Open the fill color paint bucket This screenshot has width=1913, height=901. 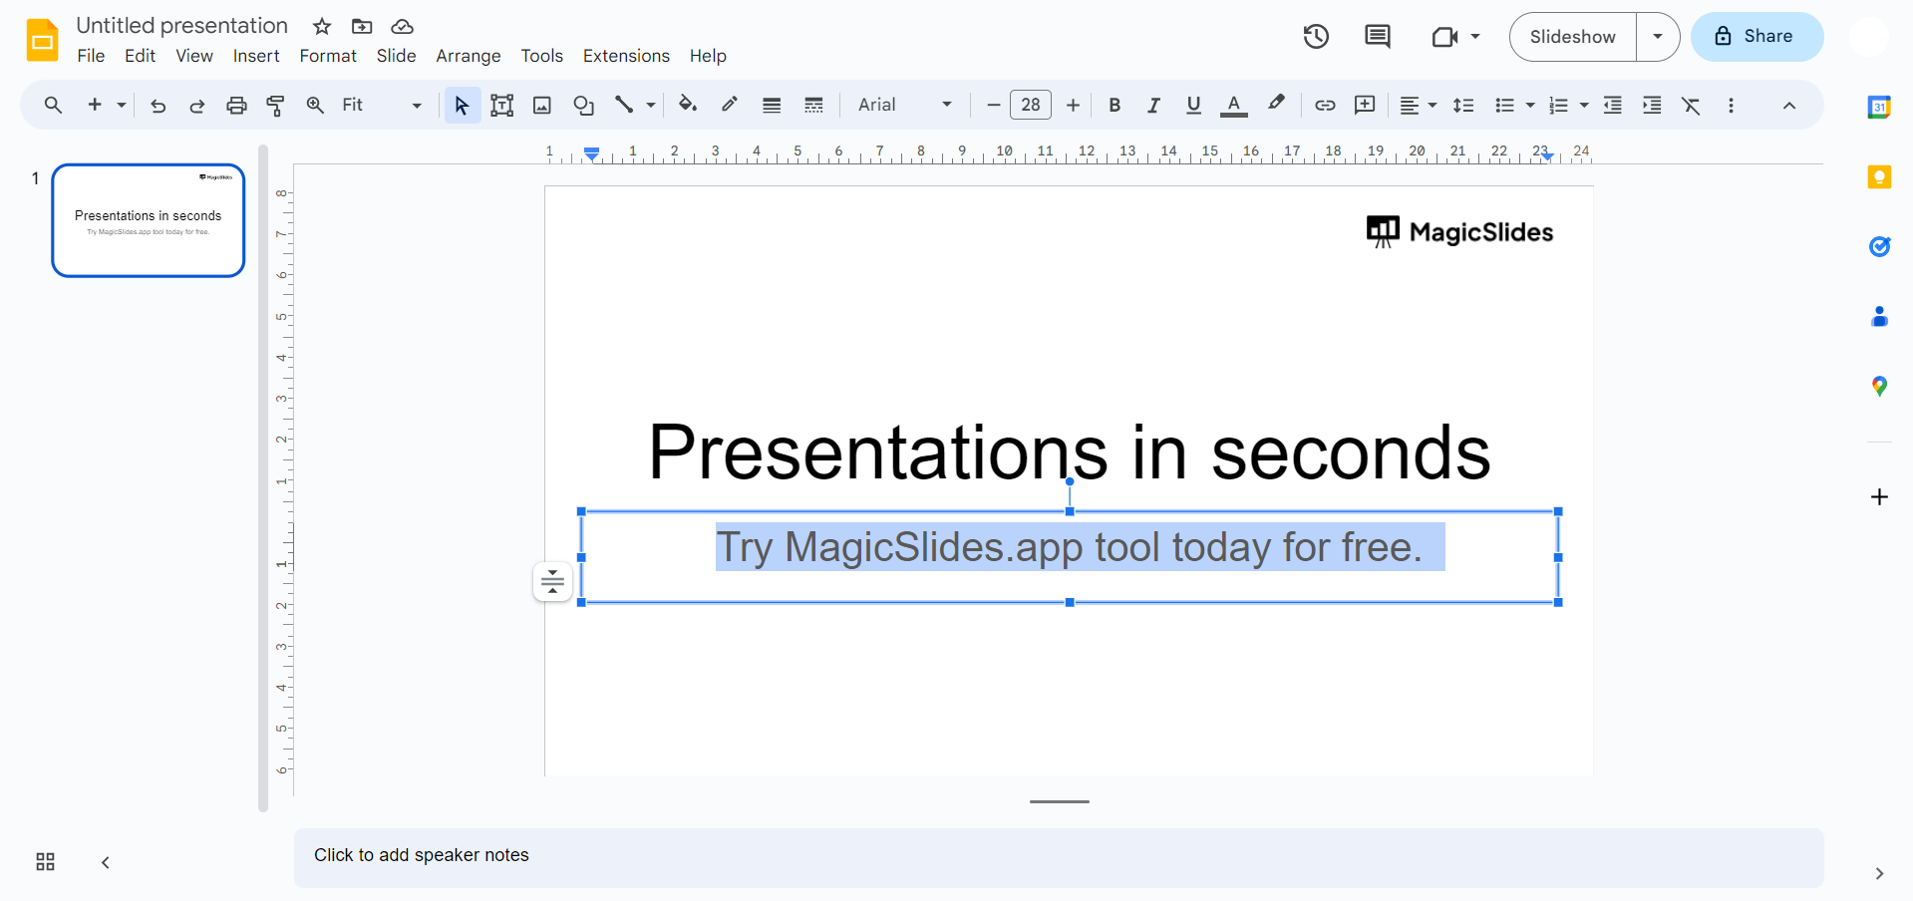(x=688, y=105)
